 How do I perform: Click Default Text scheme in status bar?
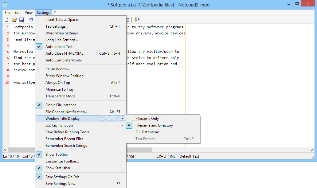[x=190, y=156]
